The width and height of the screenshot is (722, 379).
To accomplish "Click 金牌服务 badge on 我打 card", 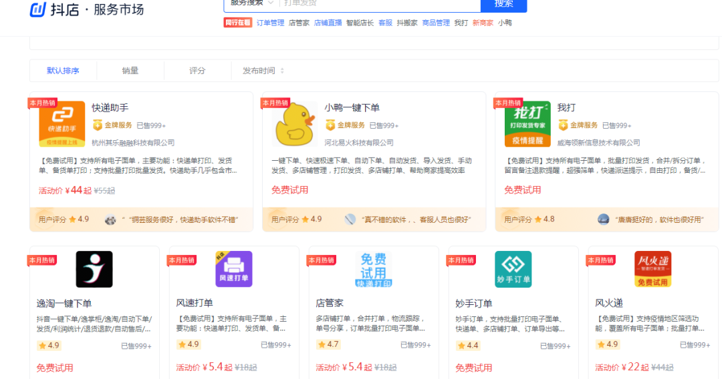I will point(578,125).
